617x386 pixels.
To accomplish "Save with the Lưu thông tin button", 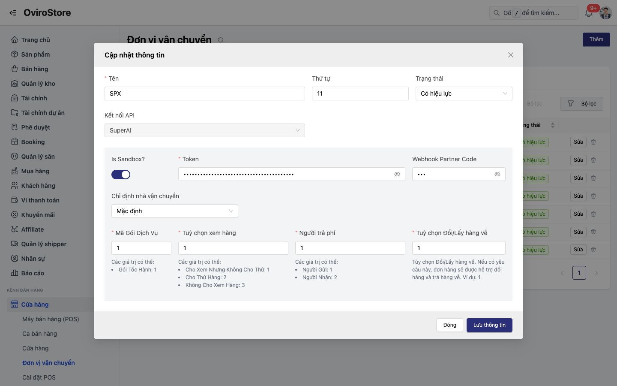I will [x=489, y=325].
